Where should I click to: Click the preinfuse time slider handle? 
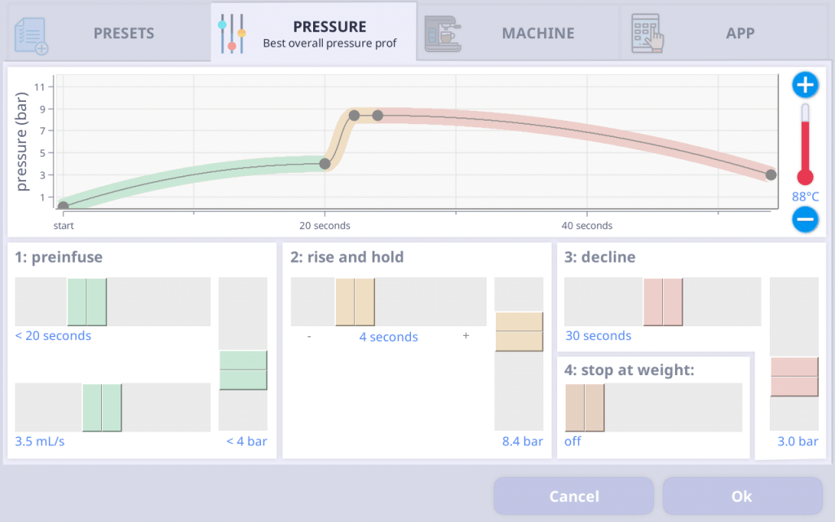[x=87, y=302]
